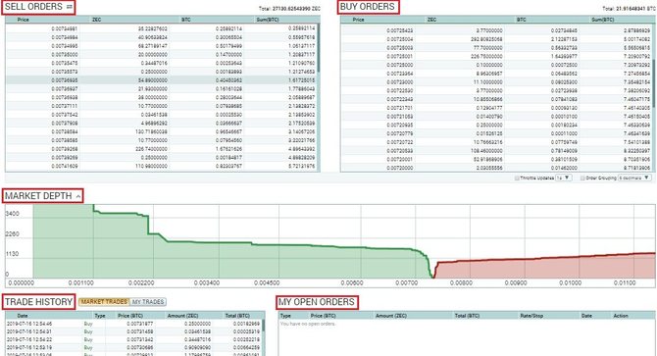
Task: Click the TRADE HISTORY panel heading
Action: tap(39, 302)
